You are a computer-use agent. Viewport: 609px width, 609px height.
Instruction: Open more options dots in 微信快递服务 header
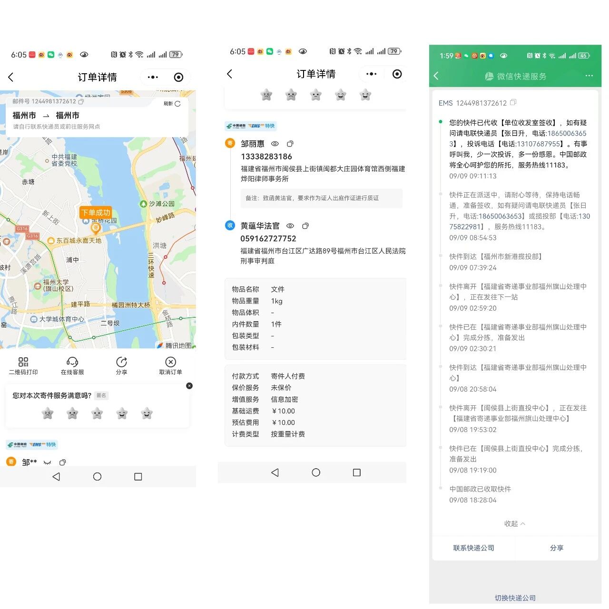(589, 76)
